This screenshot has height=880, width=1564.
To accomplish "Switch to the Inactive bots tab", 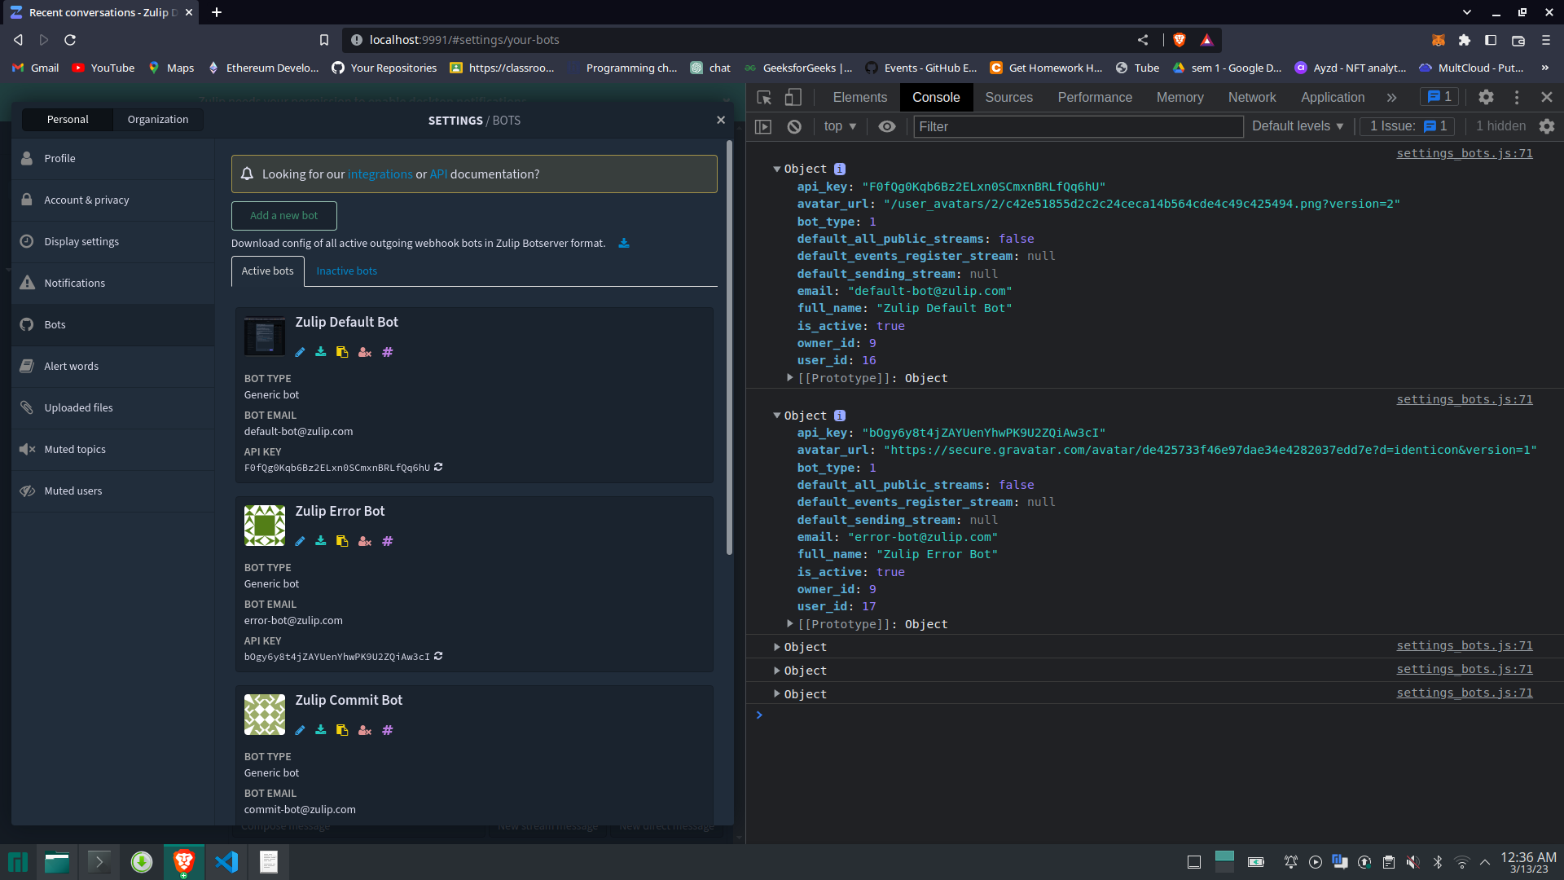I will point(346,271).
